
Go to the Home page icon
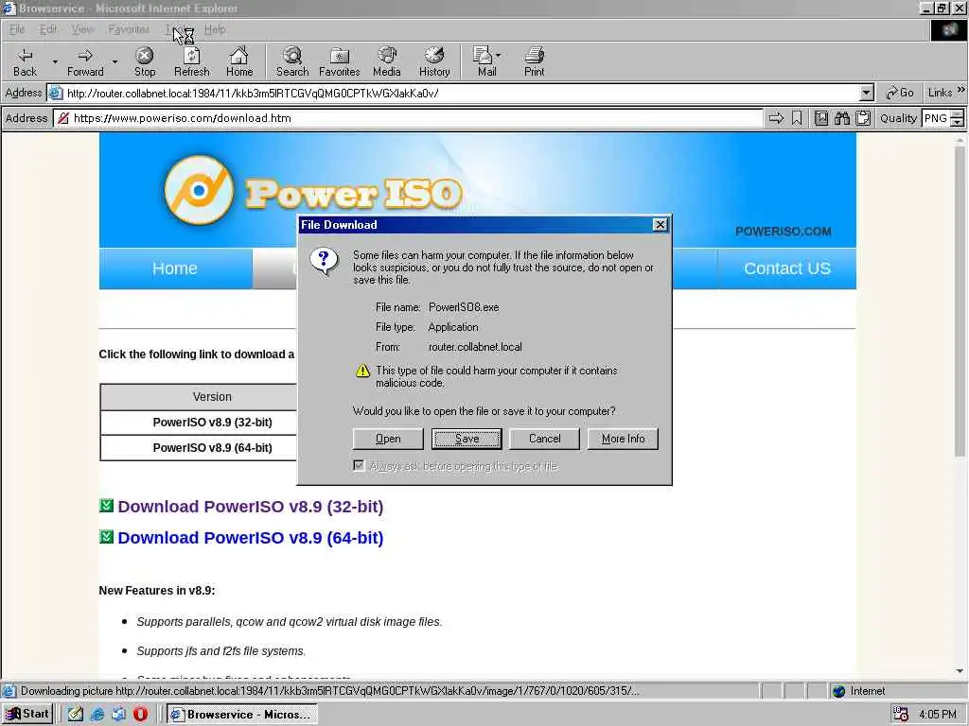(239, 61)
